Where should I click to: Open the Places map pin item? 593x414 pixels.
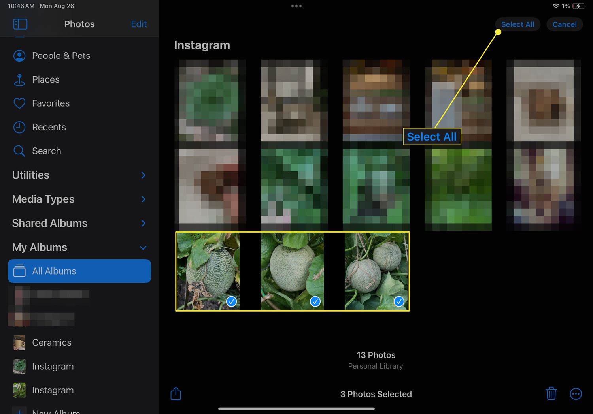45,80
